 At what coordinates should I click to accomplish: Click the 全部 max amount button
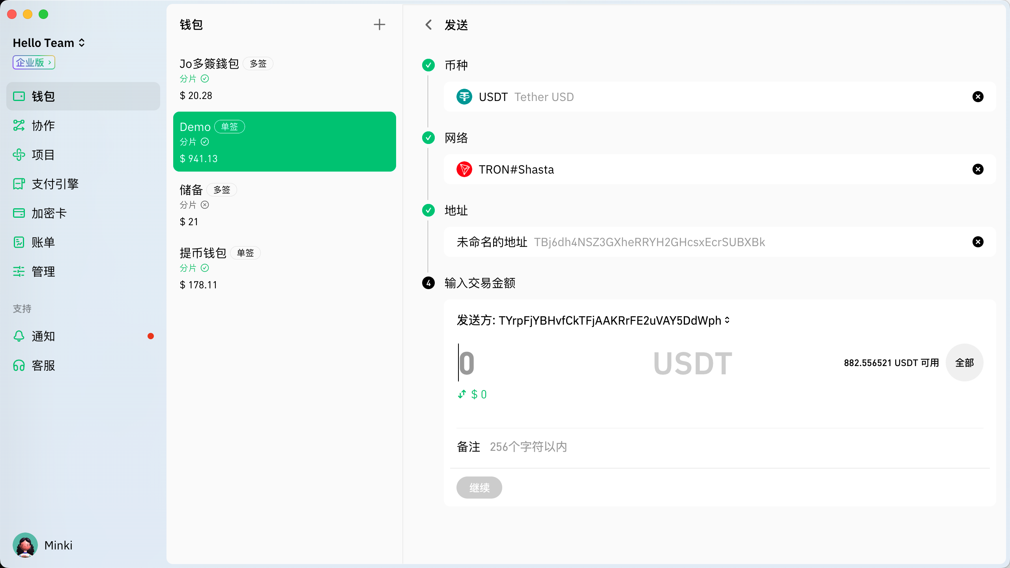pyautogui.click(x=964, y=362)
